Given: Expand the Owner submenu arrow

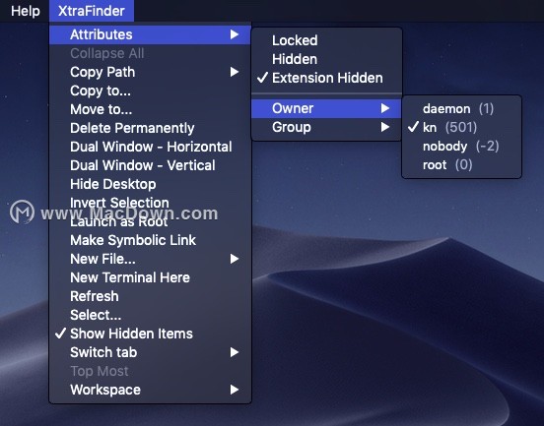Looking at the screenshot, I should point(385,108).
